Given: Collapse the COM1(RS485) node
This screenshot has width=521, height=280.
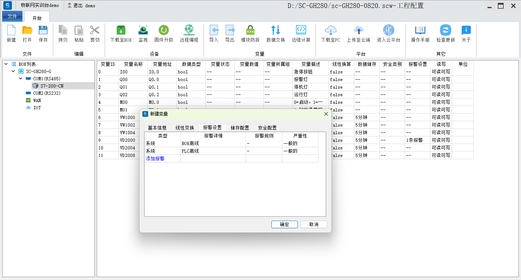Looking at the screenshot, I should pos(21,79).
